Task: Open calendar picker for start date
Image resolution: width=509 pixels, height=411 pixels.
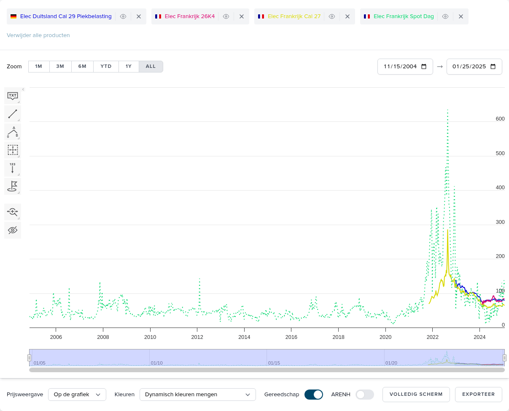Action: click(x=424, y=67)
